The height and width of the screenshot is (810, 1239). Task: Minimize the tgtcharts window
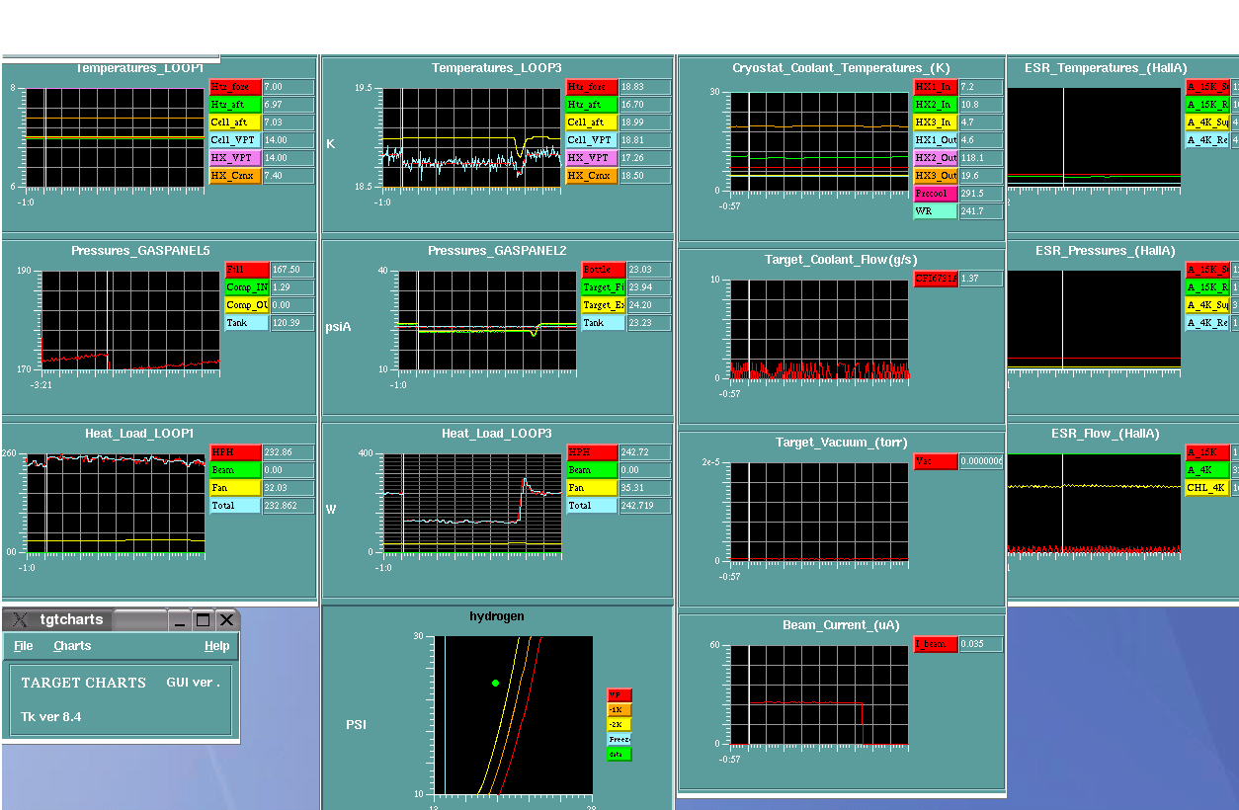pos(179,620)
